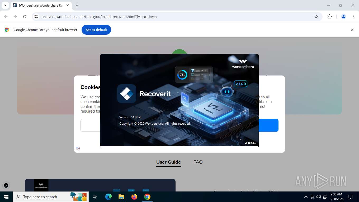Open a new browser tab
359x202 pixels.
(x=77, y=5)
